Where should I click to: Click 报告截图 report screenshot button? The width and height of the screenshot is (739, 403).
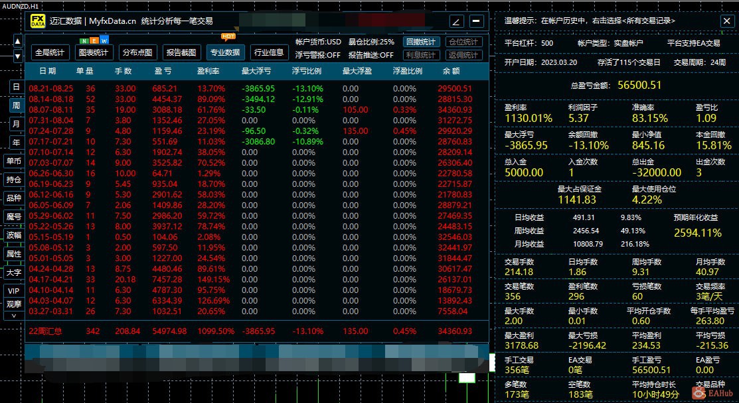(181, 52)
